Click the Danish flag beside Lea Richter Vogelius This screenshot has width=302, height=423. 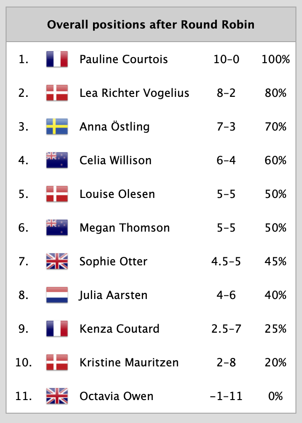tap(57, 93)
